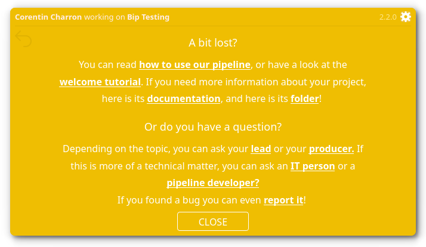Click the 'A bit lost?' heading
Viewport: 426px width, 247px height.
pos(213,43)
